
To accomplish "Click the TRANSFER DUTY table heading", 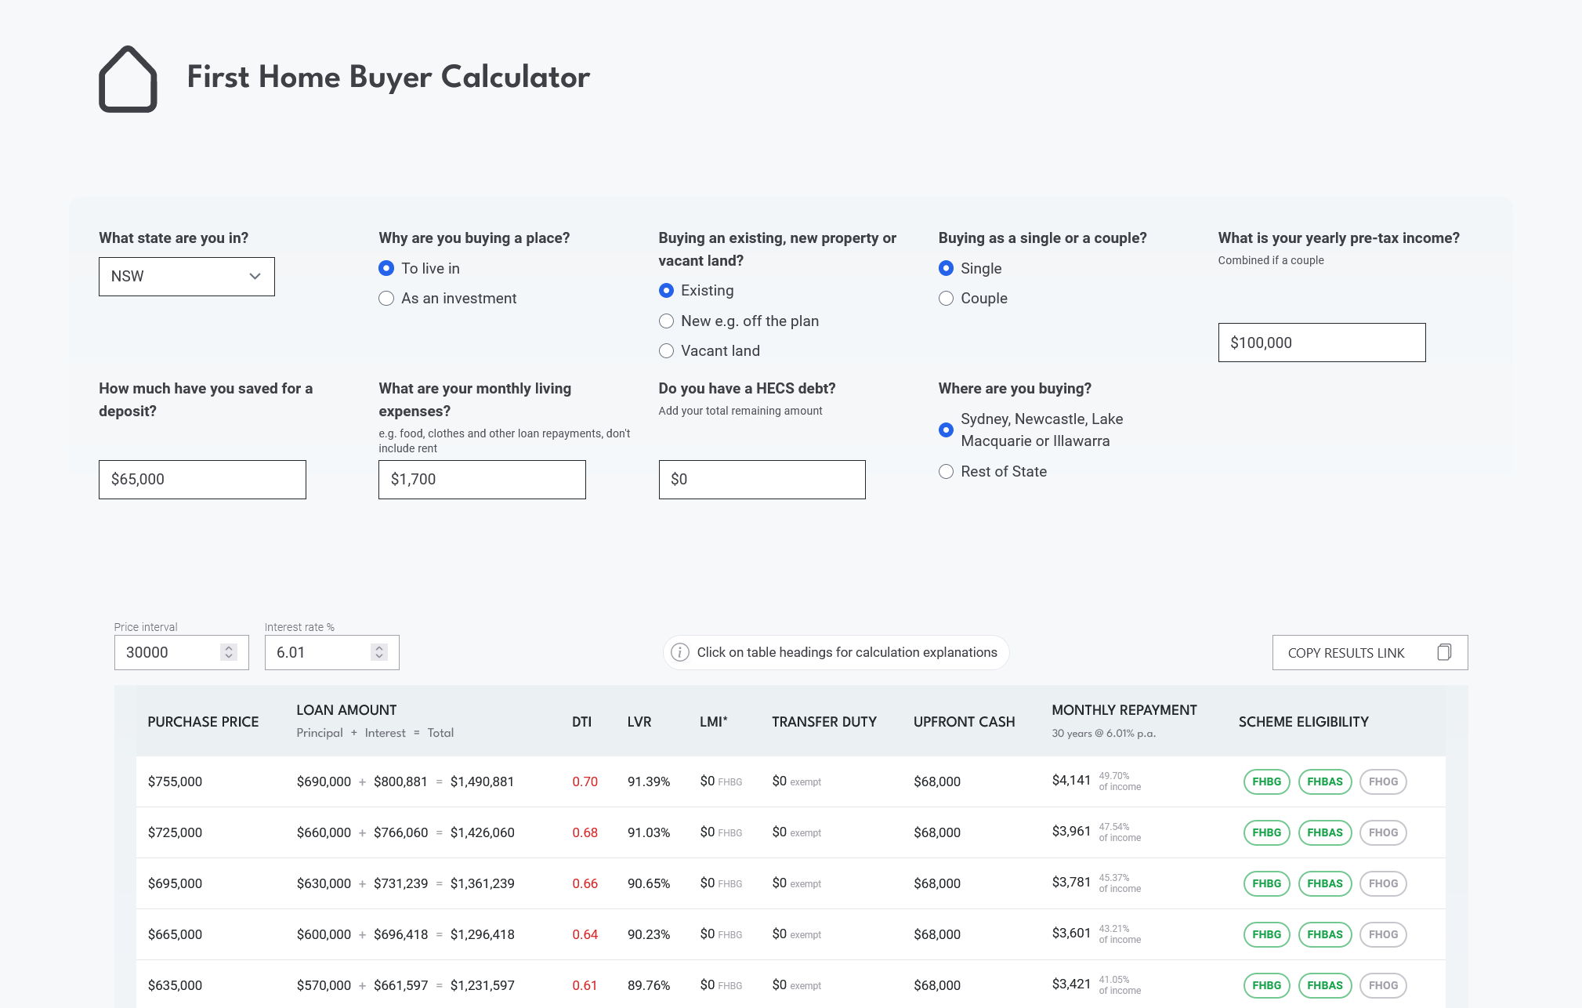I will click(824, 722).
